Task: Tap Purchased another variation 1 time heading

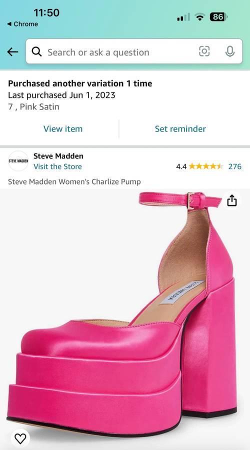Action: click(x=80, y=83)
